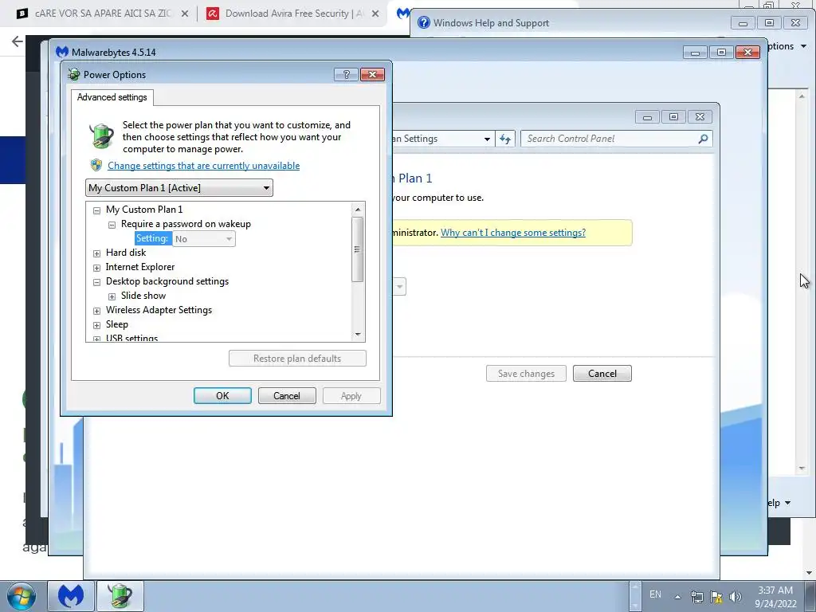The height and width of the screenshot is (612, 816).
Task: Select the Hard disk tree item
Action: tap(126, 253)
